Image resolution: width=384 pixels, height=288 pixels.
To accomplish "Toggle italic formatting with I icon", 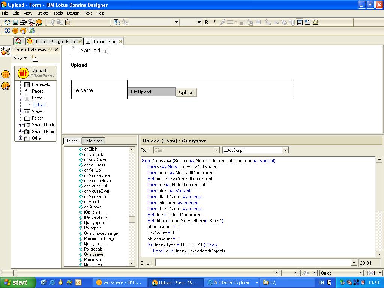I will click(214, 22).
